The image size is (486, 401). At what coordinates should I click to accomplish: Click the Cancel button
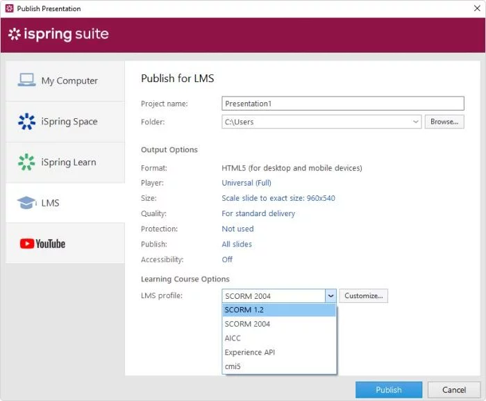pos(454,390)
